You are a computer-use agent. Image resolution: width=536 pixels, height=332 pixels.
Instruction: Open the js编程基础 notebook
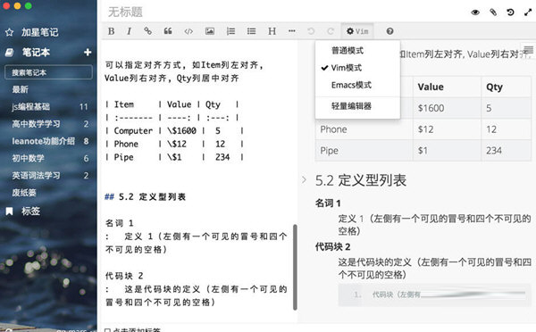pos(30,107)
